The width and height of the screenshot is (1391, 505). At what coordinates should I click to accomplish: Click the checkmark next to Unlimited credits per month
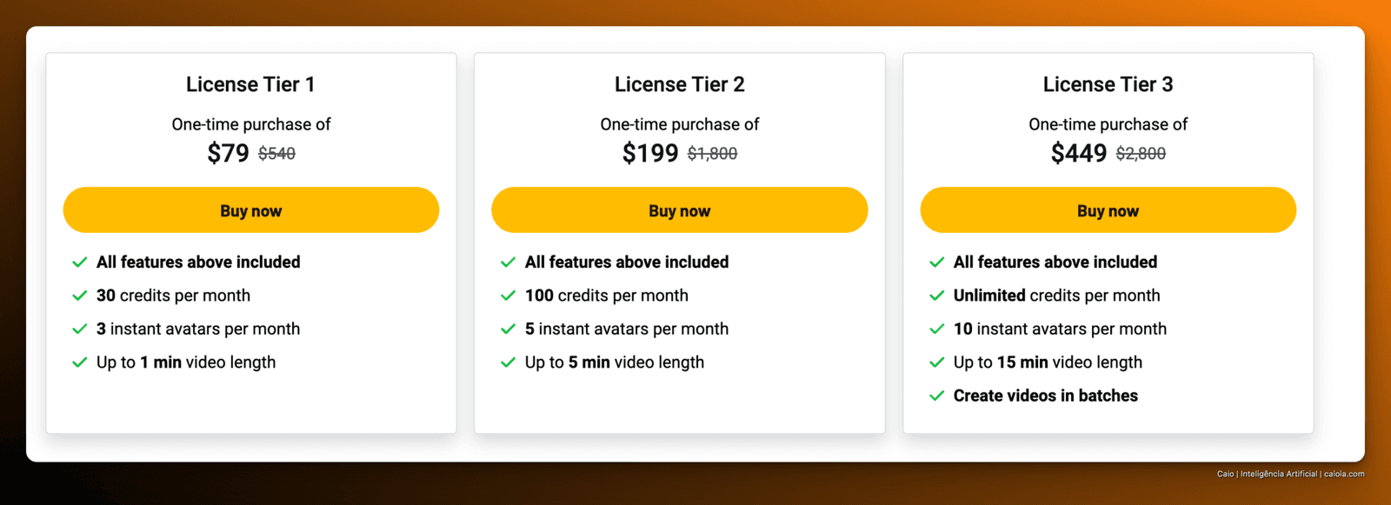point(937,296)
